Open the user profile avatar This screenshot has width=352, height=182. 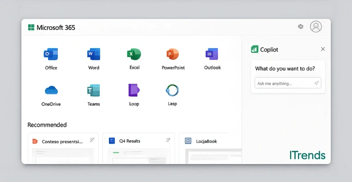coord(316,27)
